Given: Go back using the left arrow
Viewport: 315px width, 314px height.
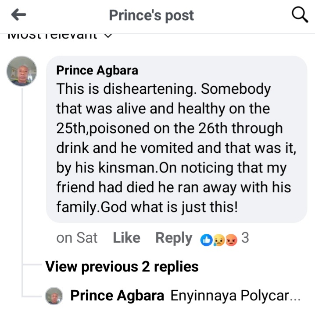Looking at the screenshot, I should (x=18, y=16).
